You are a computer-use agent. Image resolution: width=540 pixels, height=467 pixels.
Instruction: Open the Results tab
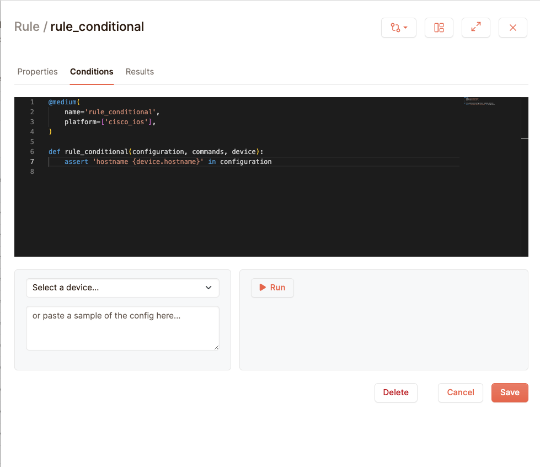tap(140, 72)
